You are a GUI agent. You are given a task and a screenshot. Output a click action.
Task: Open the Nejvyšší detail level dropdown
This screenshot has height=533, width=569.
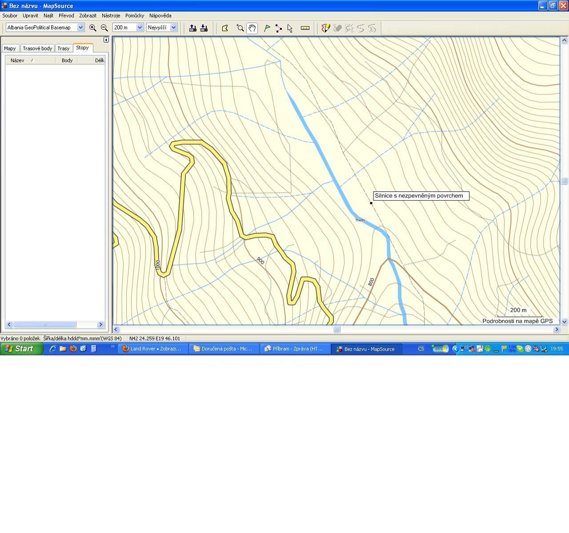[x=173, y=28]
